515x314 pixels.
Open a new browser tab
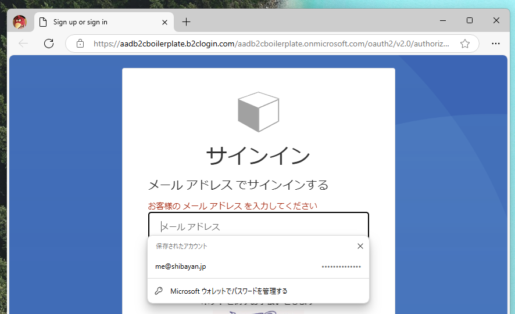point(186,22)
